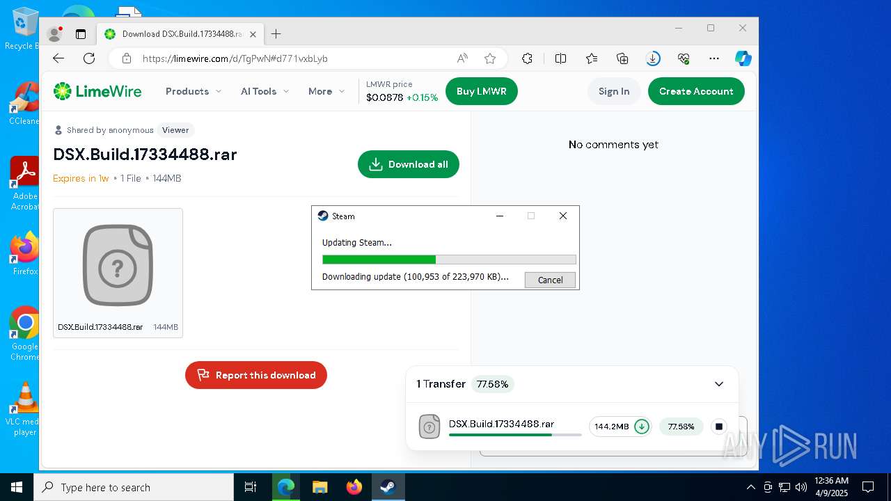
Task: Add this page to favorites star
Action: [490, 58]
